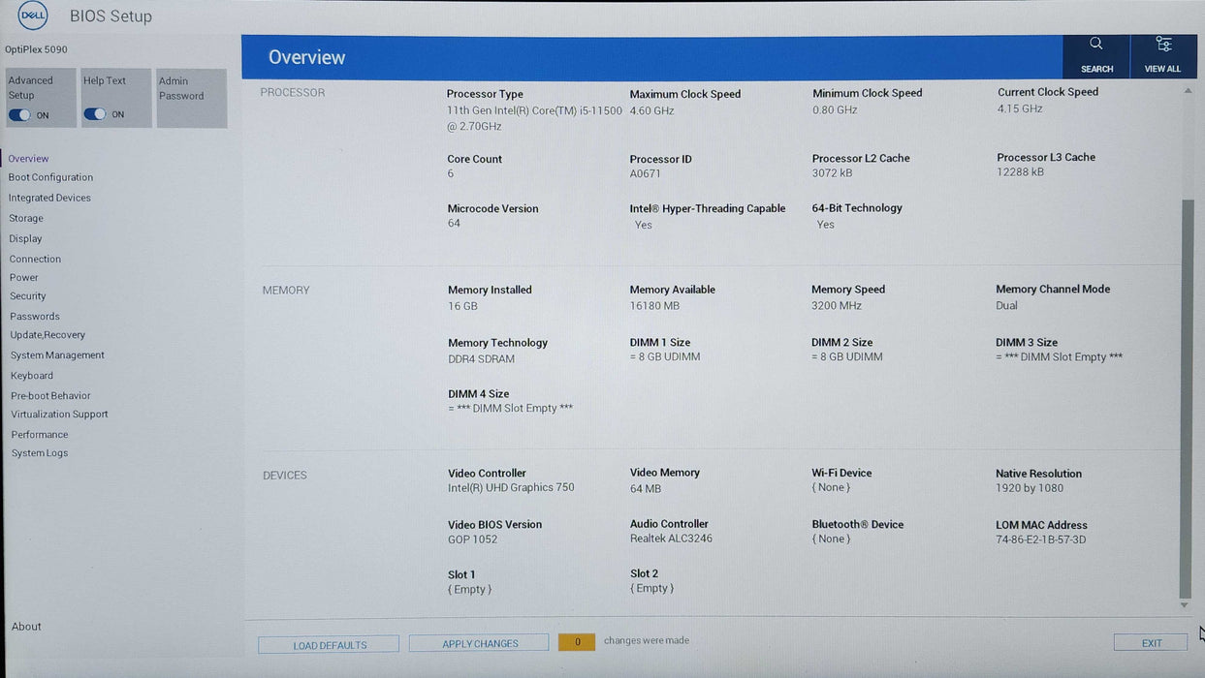This screenshot has width=1205, height=678.
Task: Click the LOAD DEFAULTS button
Action: pos(328,644)
